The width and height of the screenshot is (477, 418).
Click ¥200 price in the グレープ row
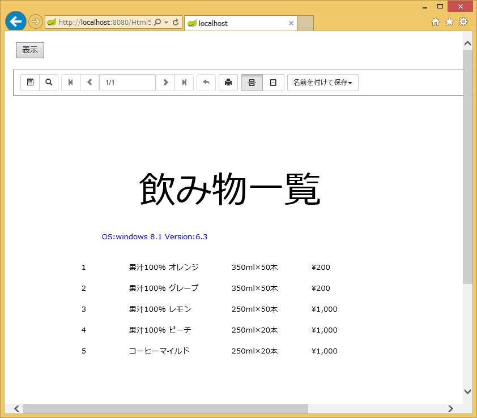coord(321,288)
